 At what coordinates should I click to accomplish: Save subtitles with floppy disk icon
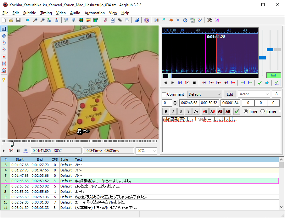[x=18, y=20]
